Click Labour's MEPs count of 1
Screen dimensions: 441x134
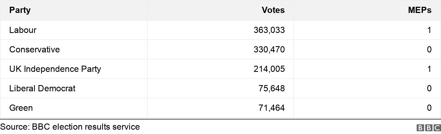[x=429, y=30]
